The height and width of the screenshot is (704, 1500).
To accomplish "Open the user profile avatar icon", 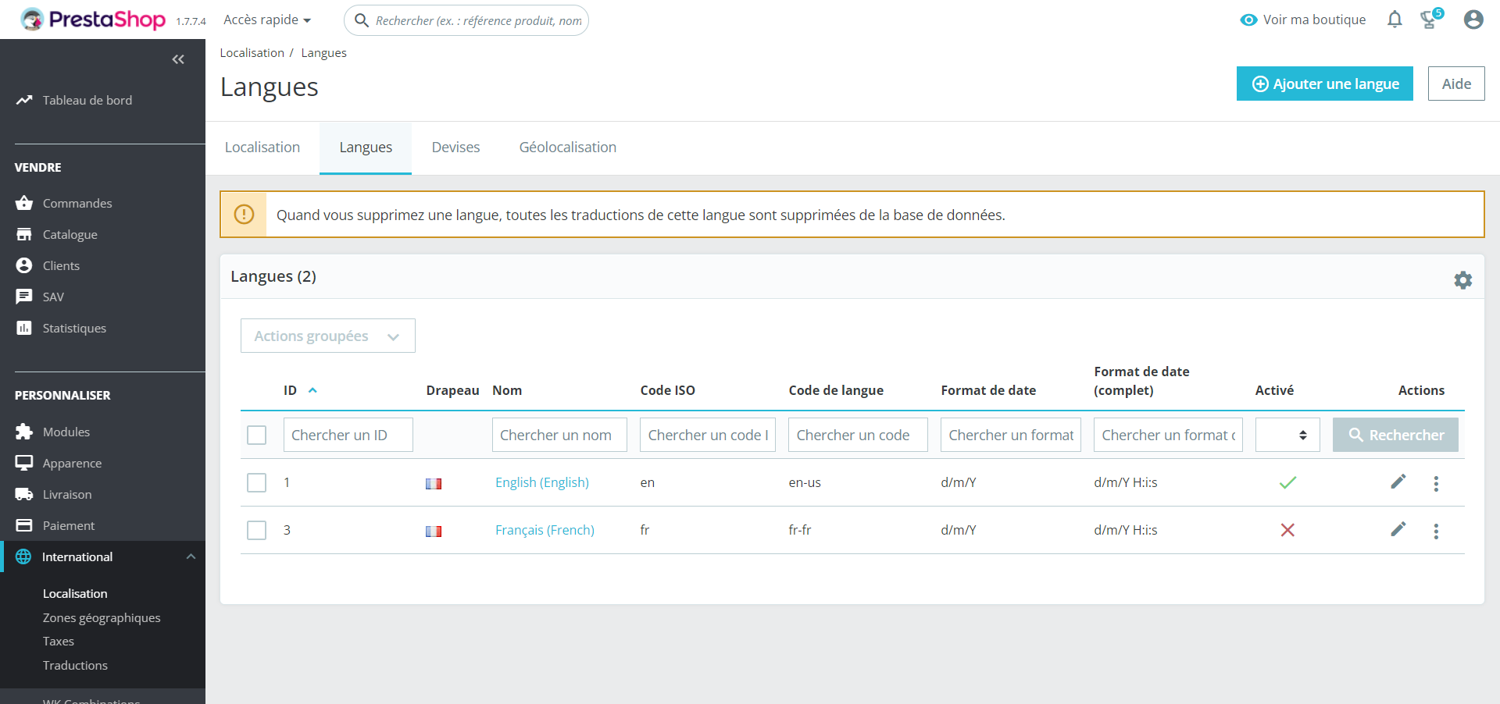I will (1473, 20).
